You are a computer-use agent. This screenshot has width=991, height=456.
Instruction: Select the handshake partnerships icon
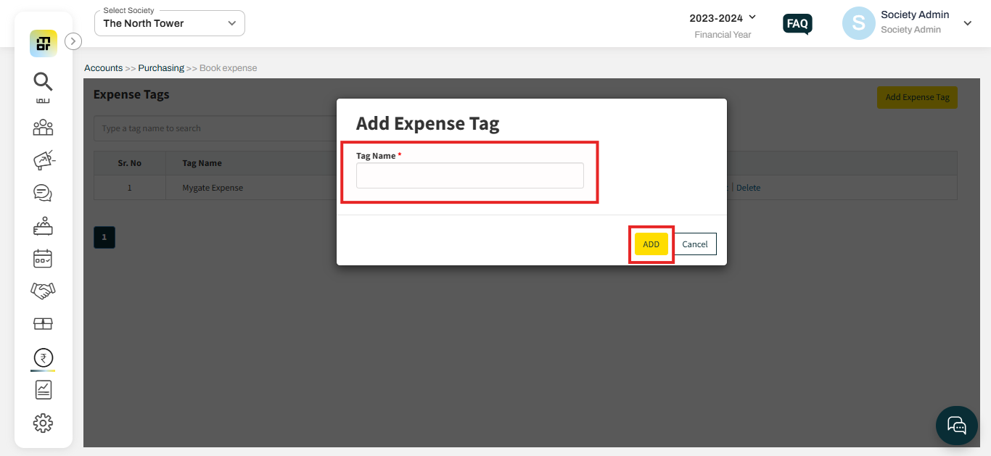[42, 291]
